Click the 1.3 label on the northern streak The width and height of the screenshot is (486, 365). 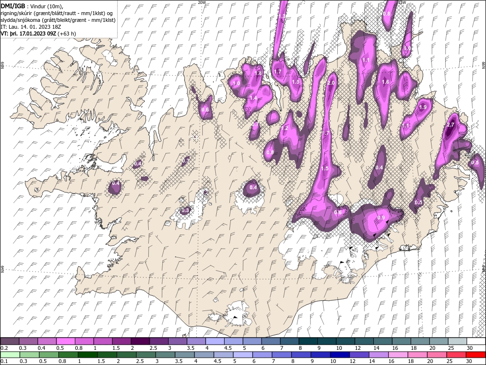[282, 16]
